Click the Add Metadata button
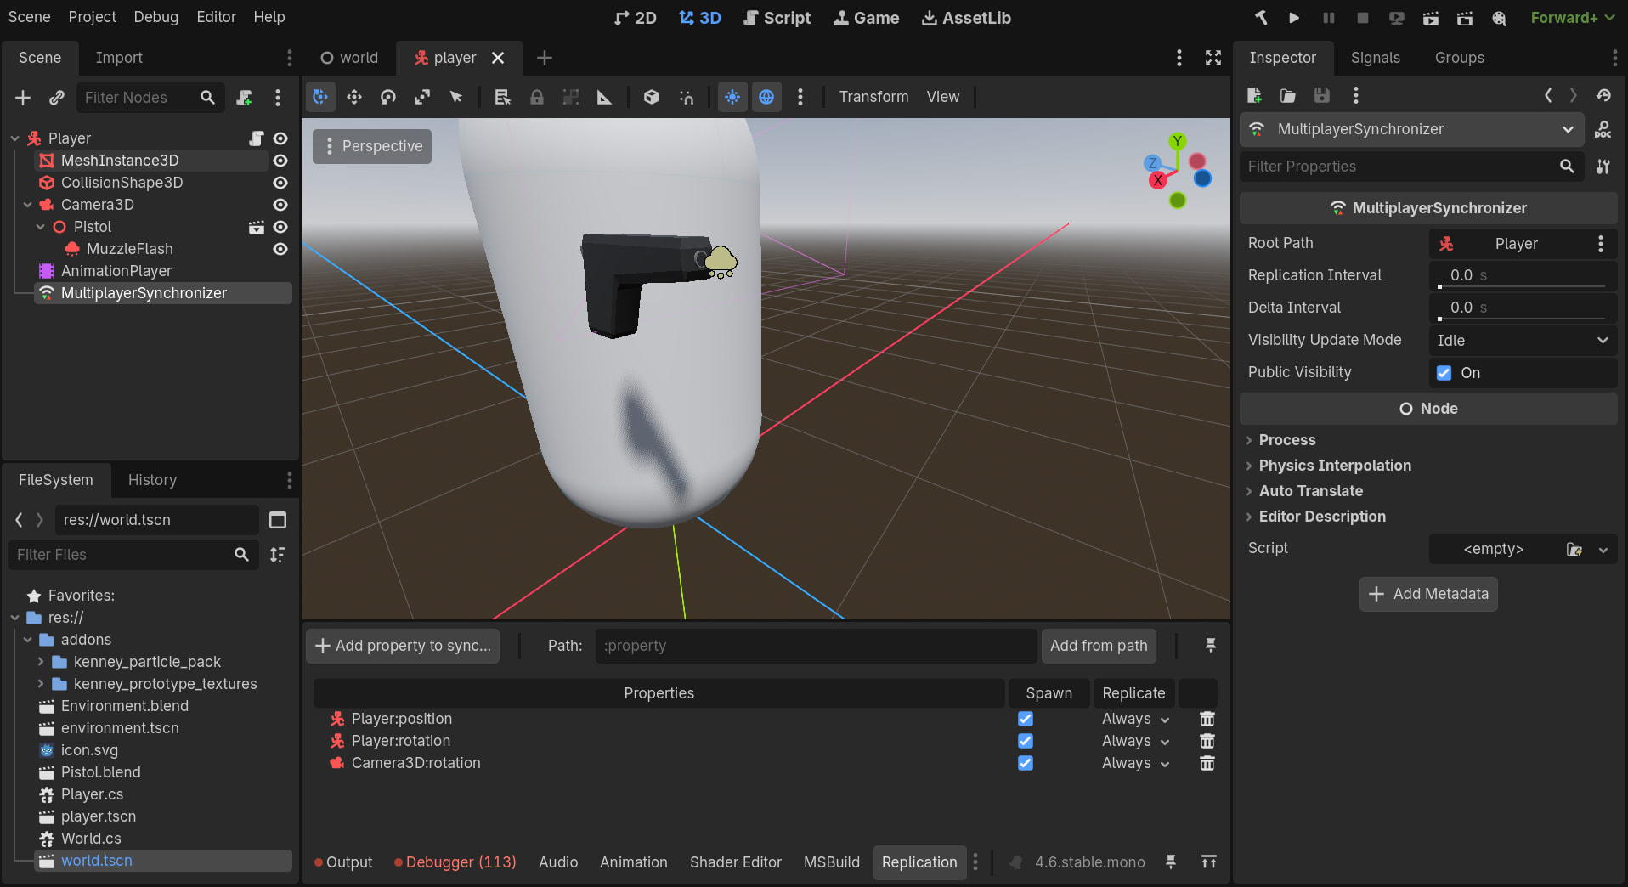The width and height of the screenshot is (1628, 887). click(x=1428, y=594)
